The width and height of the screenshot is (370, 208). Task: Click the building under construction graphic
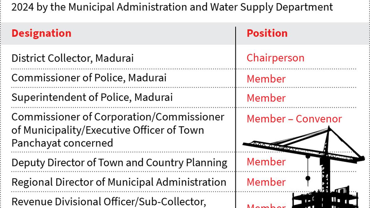pyautogui.click(x=325, y=197)
